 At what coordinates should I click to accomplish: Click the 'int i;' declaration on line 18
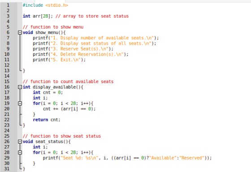[x=40, y=98]
